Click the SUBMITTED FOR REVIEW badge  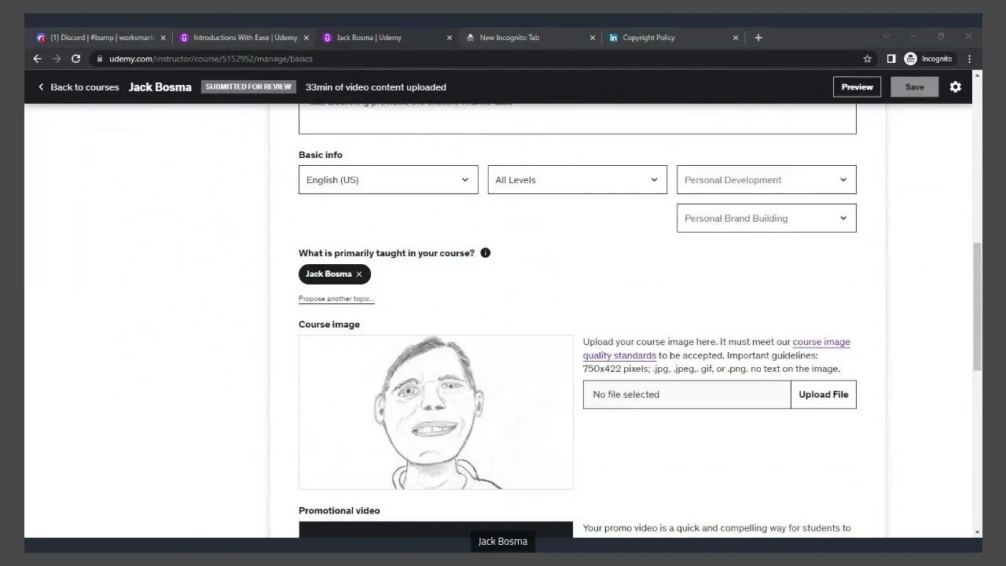pos(248,87)
